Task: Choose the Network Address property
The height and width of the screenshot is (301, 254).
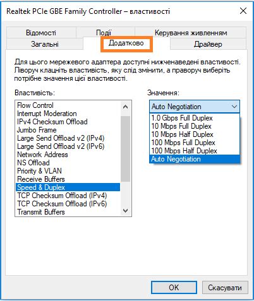Action: click(68, 155)
